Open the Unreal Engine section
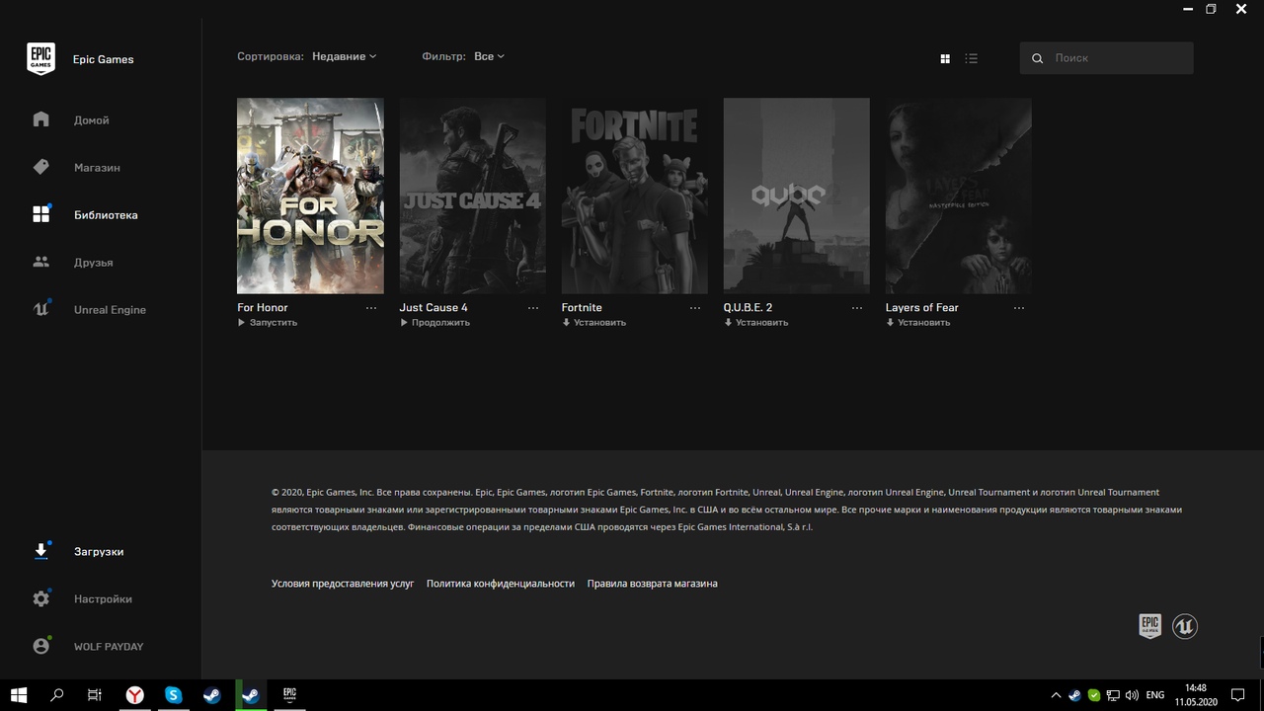Viewport: 1264px width, 711px height. 110,310
